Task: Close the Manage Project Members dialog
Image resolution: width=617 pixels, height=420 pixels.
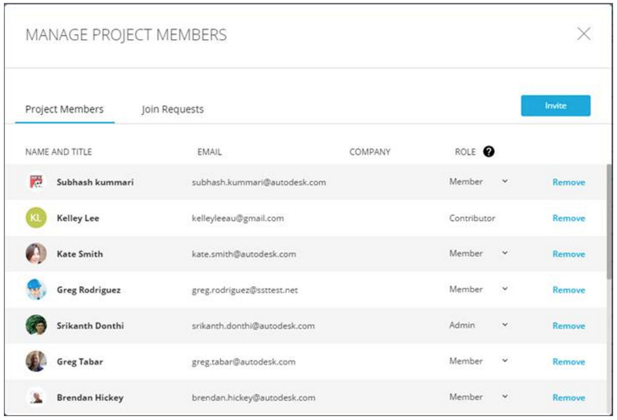Action: pos(583,34)
